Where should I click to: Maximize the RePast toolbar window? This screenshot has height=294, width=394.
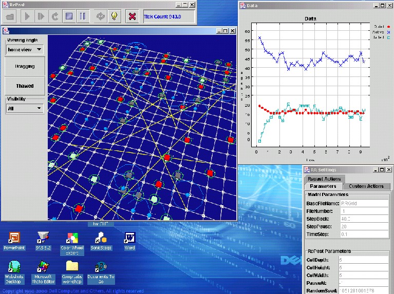tap(185, 5)
